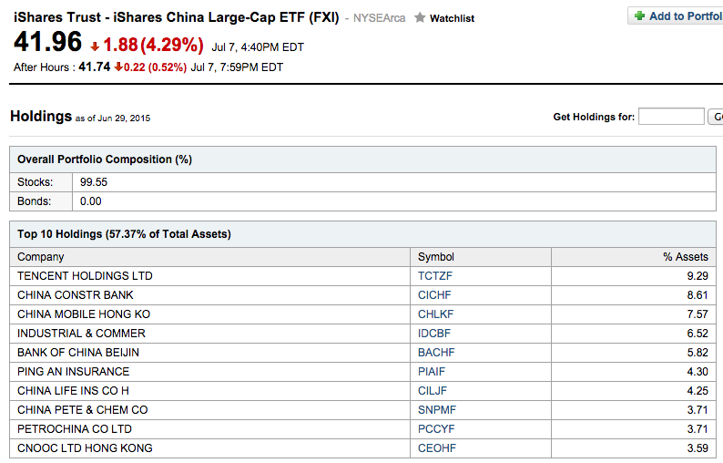The height and width of the screenshot is (463, 723).
Task: Open the SNPMF symbol link
Action: pos(435,410)
